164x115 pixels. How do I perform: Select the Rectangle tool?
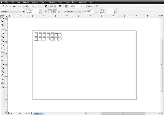tap(2, 40)
